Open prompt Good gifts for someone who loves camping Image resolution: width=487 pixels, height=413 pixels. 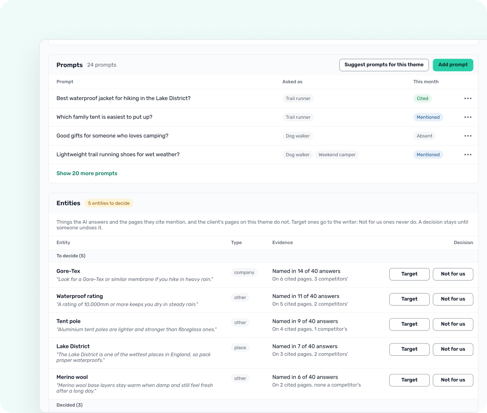(112, 136)
